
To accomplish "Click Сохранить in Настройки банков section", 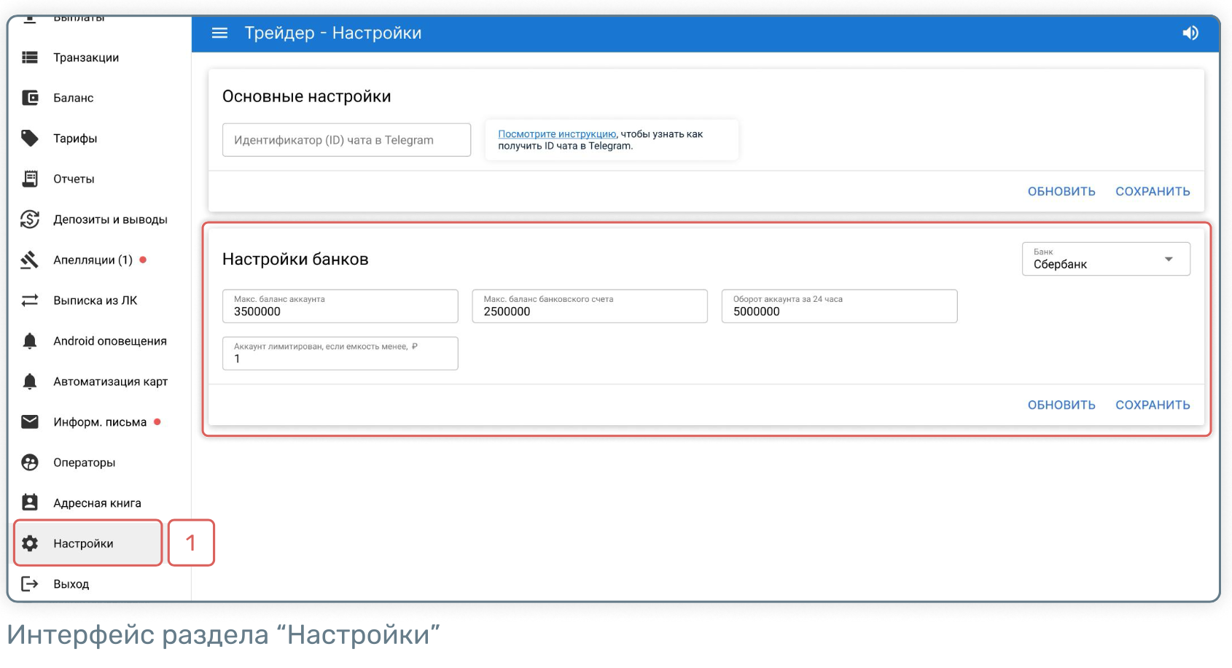I will click(x=1152, y=405).
